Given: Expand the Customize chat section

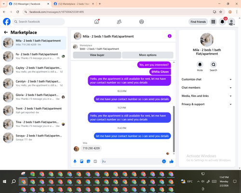Looking at the screenshot, I should [x=207, y=79].
